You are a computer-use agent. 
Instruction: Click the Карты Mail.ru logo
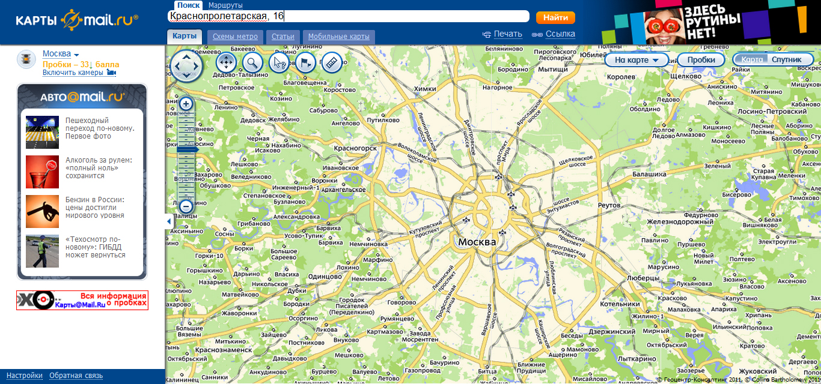click(x=77, y=20)
